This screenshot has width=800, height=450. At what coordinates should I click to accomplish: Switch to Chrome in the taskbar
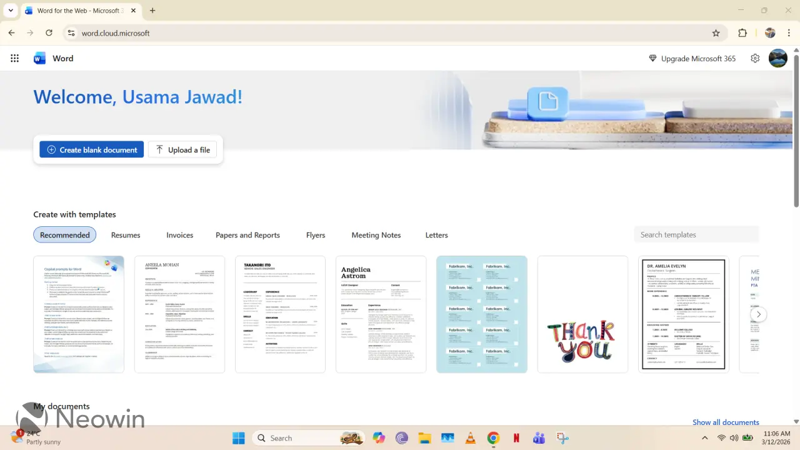click(x=493, y=438)
